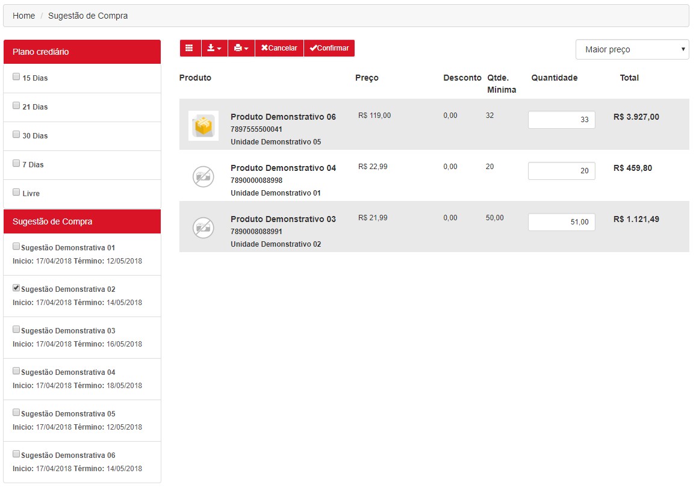Click Produto Demonstrativo 06 product name
This screenshot has height=488, width=696.
tap(283, 117)
